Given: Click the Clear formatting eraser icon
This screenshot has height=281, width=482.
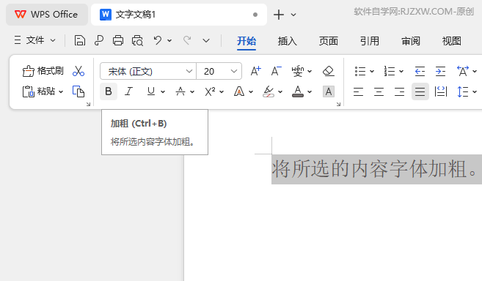Looking at the screenshot, I should [328, 71].
